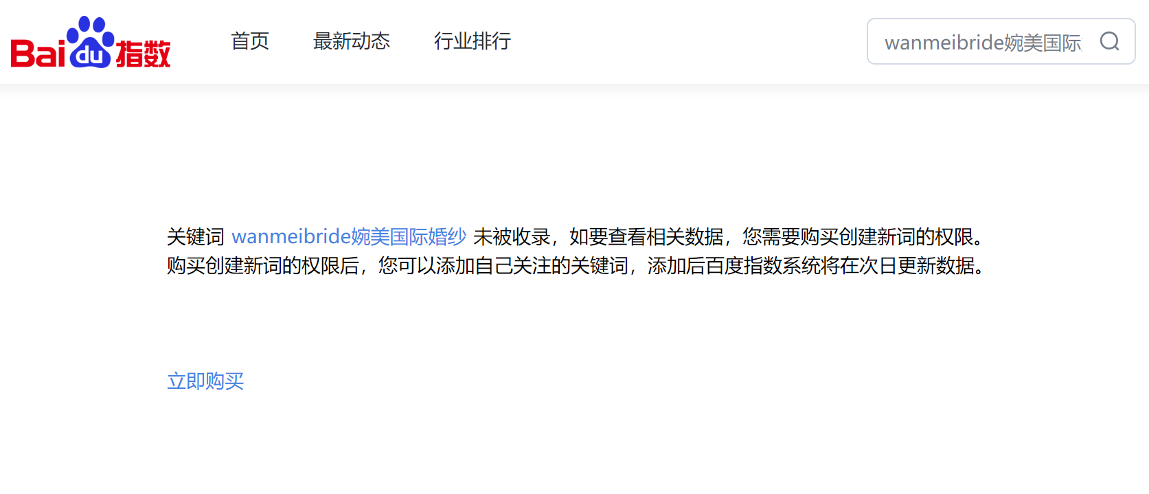Click empty header space between 行业排行 and search box
This screenshot has height=494, width=1149.
click(x=687, y=41)
